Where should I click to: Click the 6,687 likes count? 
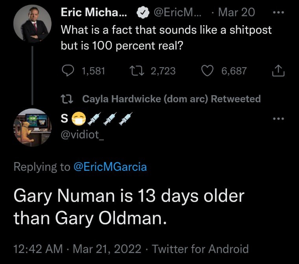234,71
